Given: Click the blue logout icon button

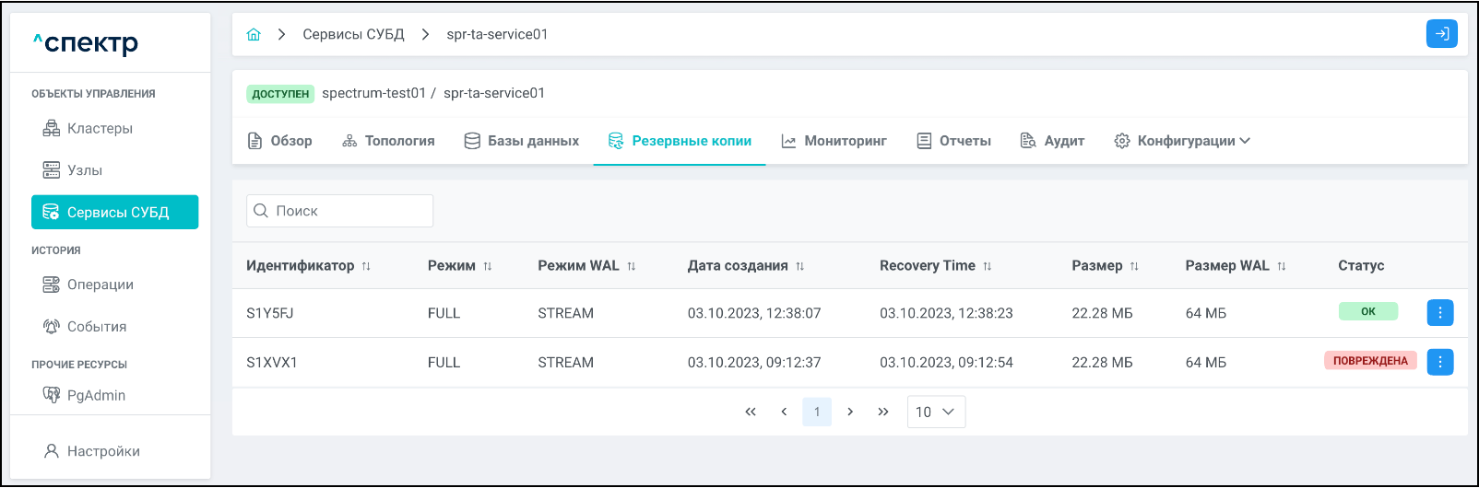Looking at the screenshot, I should tap(1441, 34).
